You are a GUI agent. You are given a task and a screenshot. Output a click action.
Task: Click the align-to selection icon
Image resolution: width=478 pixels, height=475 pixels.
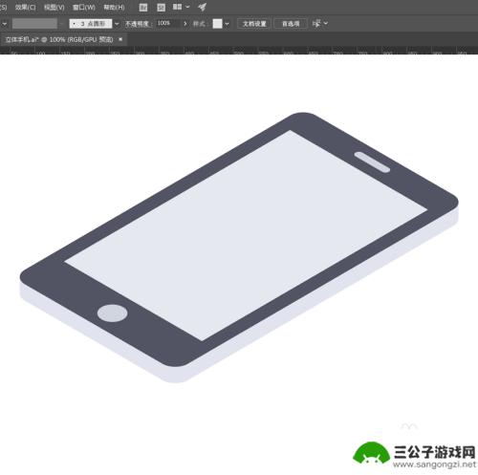pyautogui.click(x=316, y=23)
